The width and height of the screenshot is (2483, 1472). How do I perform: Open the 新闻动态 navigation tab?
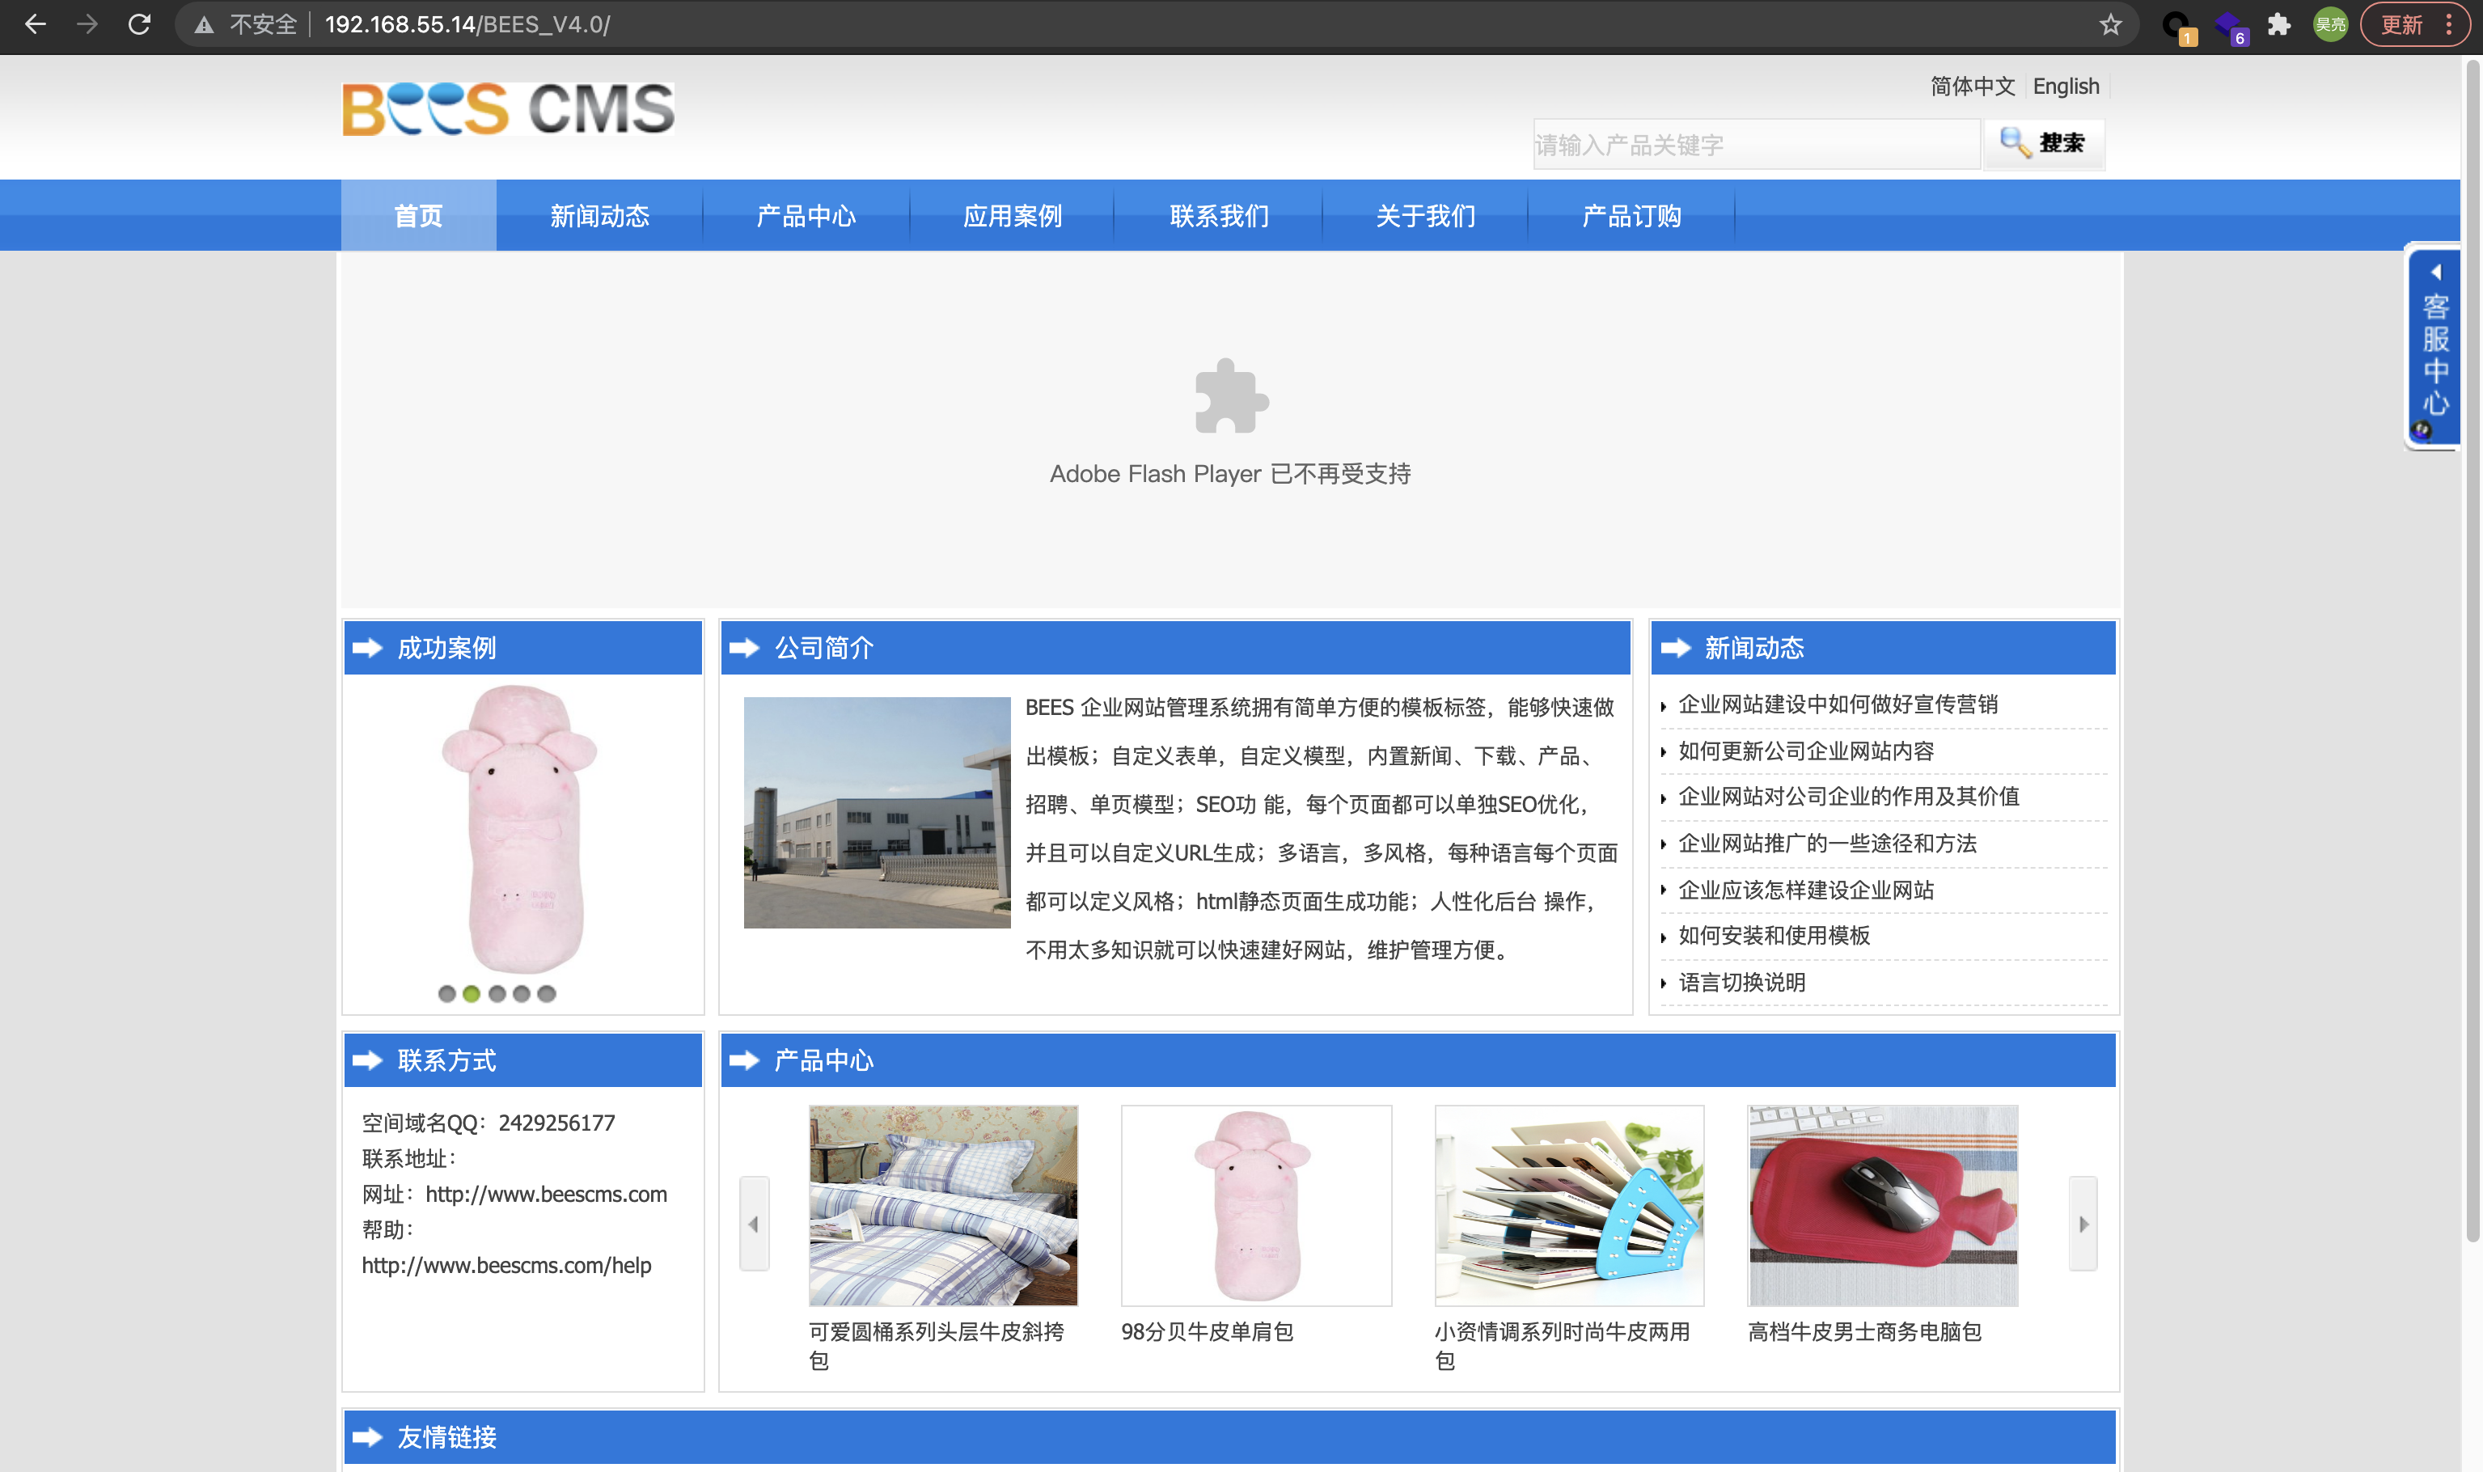(x=599, y=215)
